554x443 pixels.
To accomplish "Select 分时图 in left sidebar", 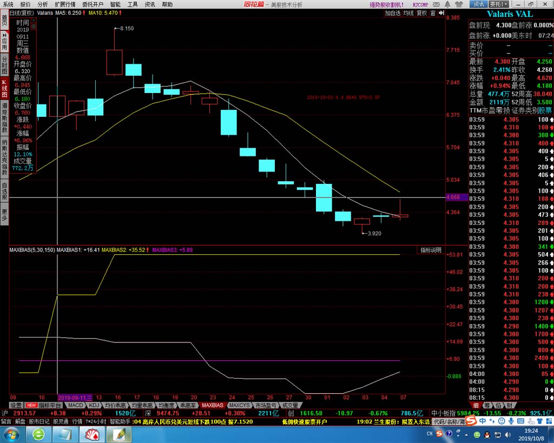I will [4, 65].
